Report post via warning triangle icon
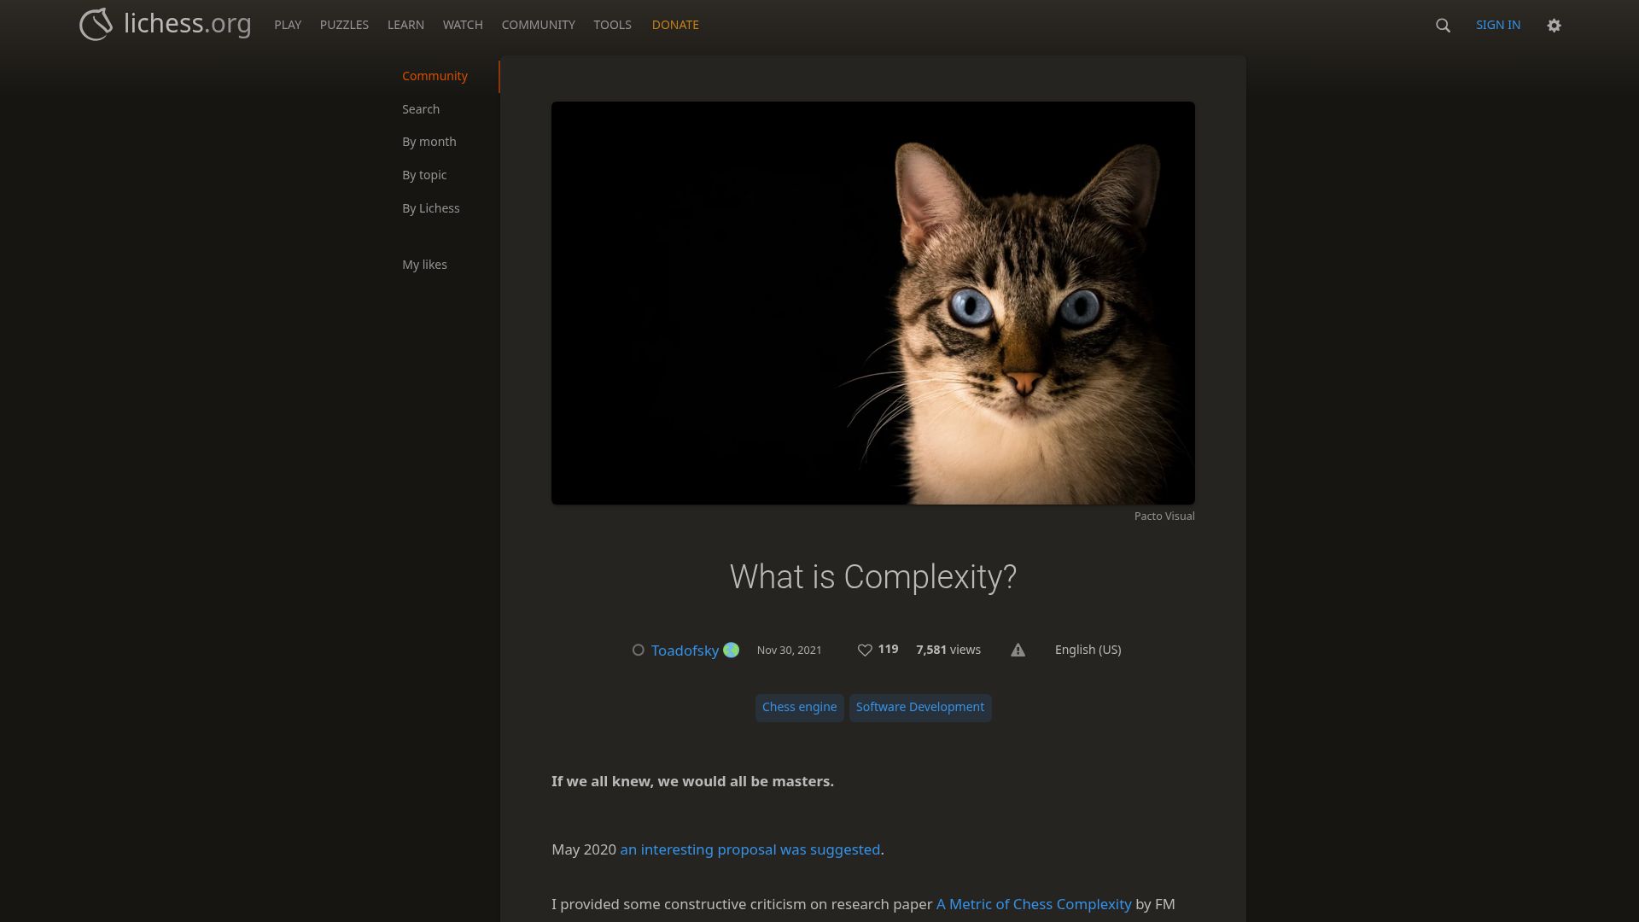The image size is (1639, 922). [1018, 651]
